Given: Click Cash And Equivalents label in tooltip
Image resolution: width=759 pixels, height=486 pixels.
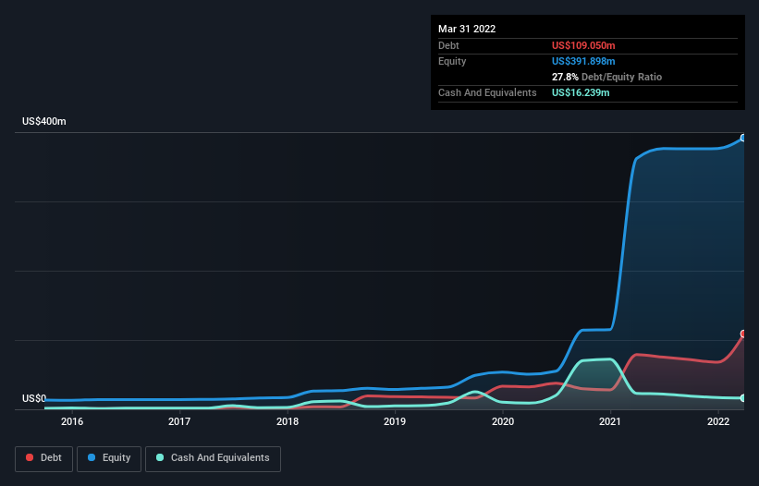Looking at the screenshot, I should point(487,92).
